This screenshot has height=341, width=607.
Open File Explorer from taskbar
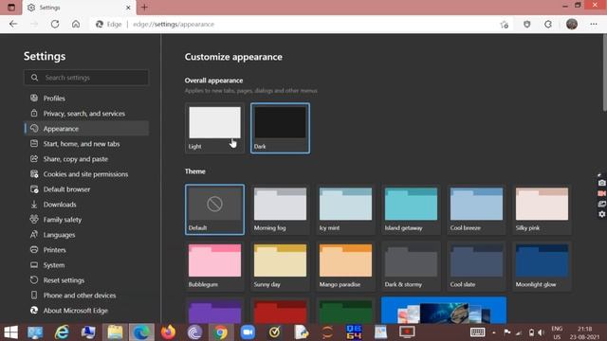[x=115, y=332]
